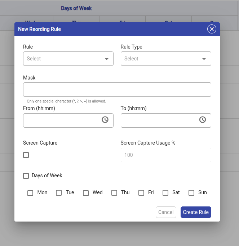The width and height of the screenshot is (239, 246).
Task: Open the Rule dropdown arrow
Action: (x=107, y=59)
